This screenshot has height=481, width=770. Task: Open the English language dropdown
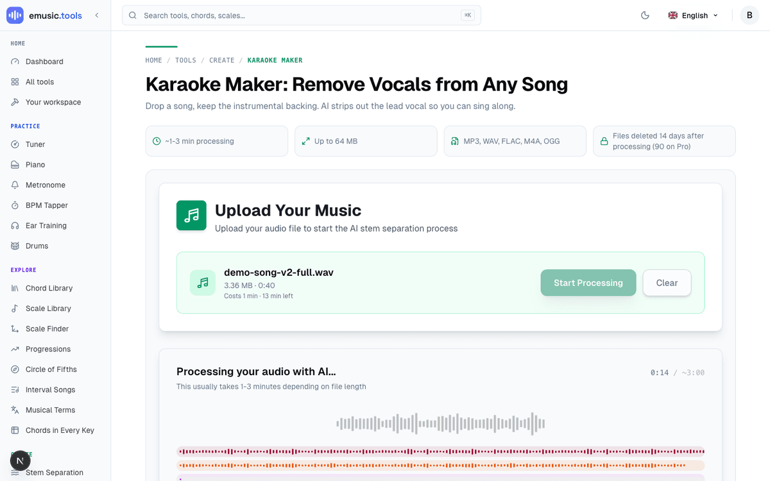[x=693, y=15]
